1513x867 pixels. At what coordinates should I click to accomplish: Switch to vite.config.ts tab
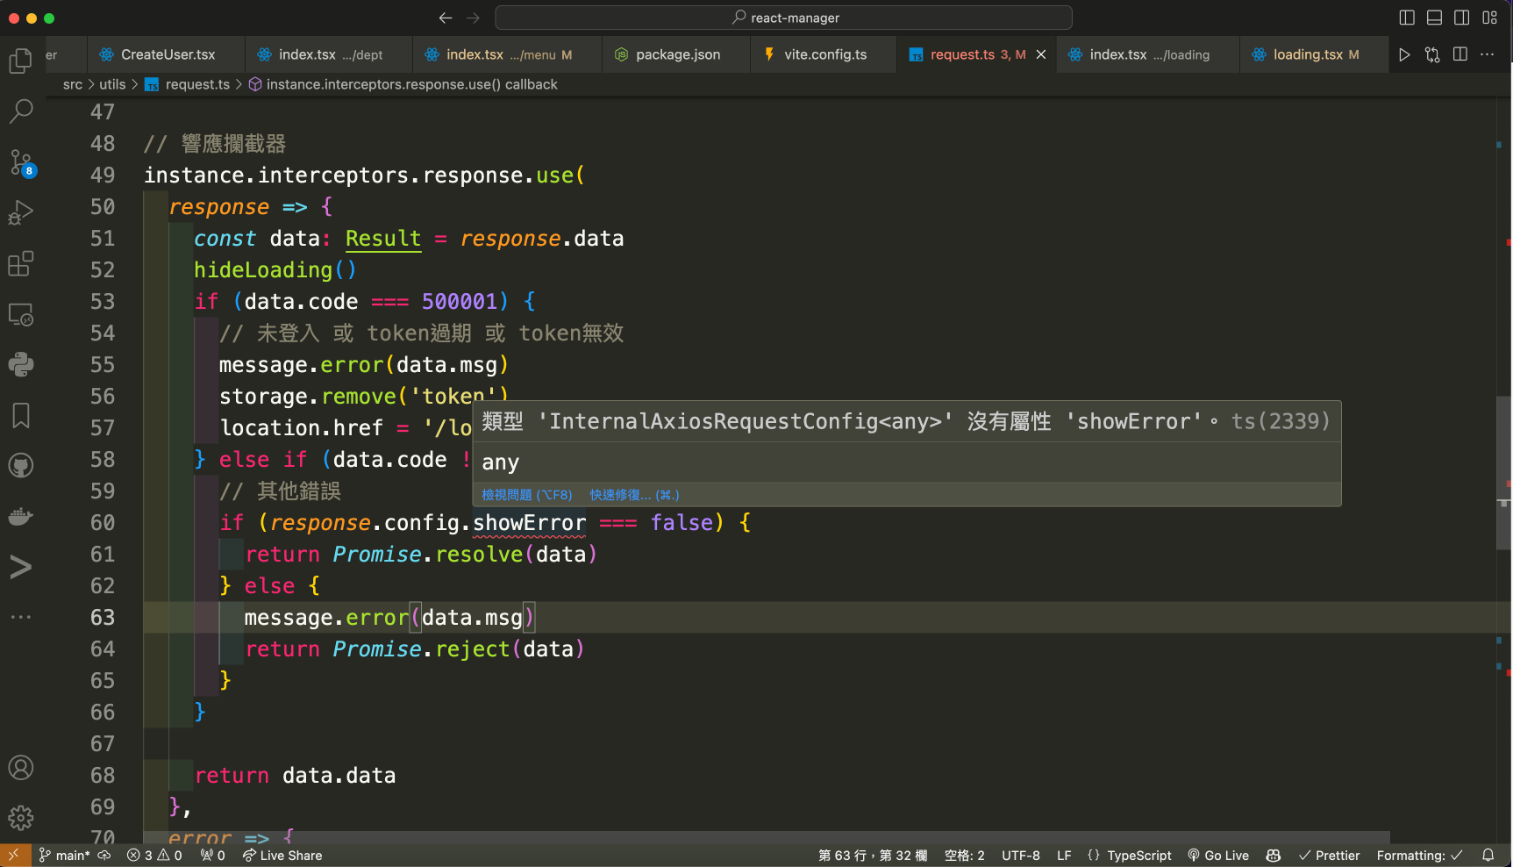coord(824,54)
